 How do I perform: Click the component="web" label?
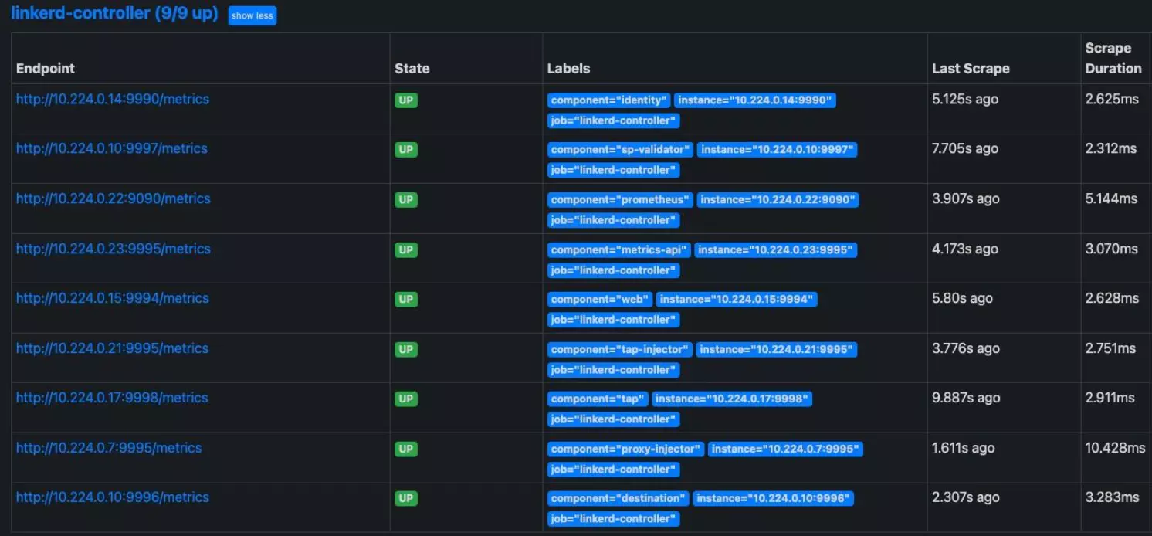click(x=601, y=300)
